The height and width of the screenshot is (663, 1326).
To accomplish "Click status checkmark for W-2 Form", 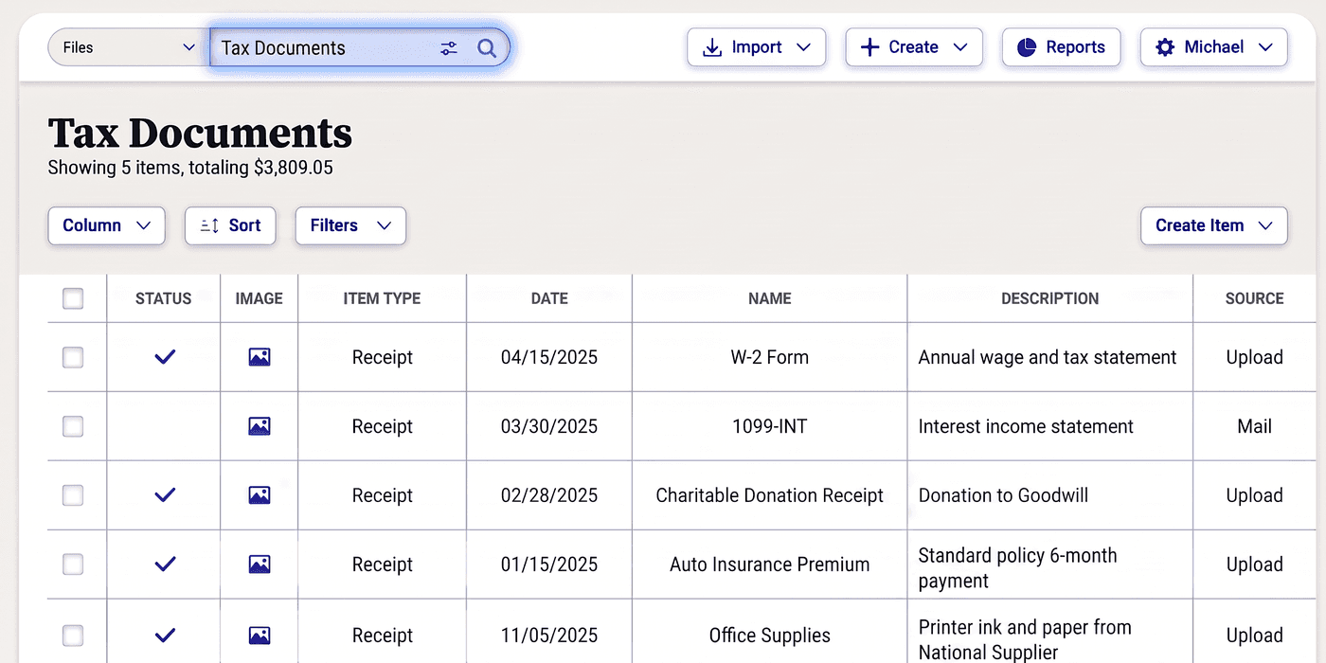I will 165,357.
